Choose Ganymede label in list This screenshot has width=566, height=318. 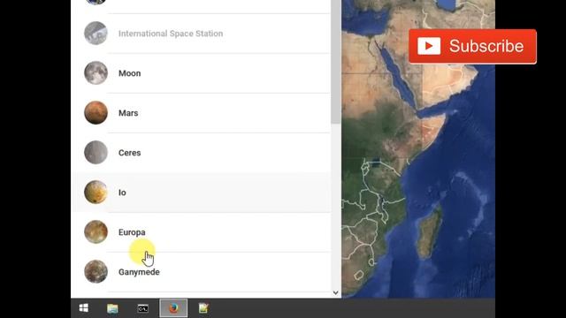coord(139,272)
